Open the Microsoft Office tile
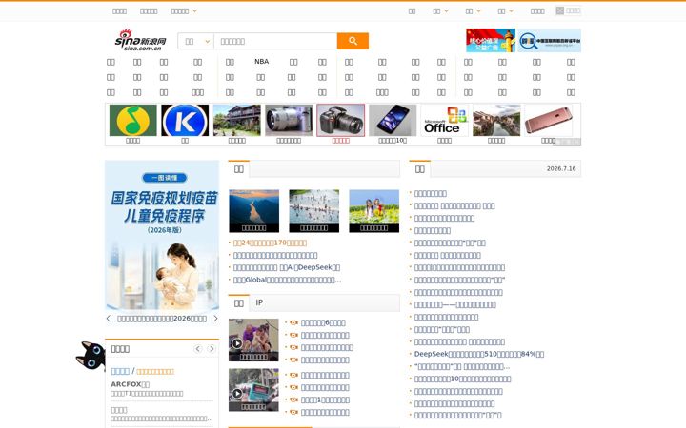 pyautogui.click(x=444, y=120)
